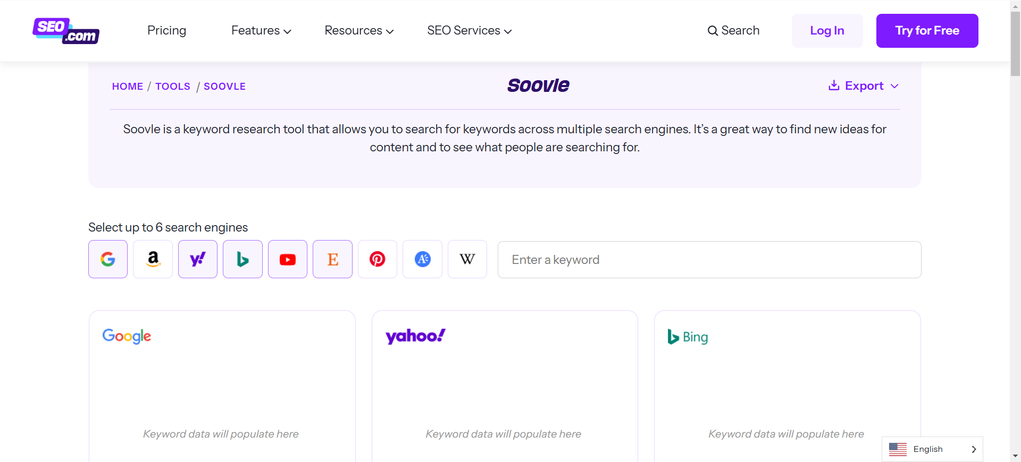Click the Export download icon
Viewport: 1021px width, 462px height.
point(834,85)
